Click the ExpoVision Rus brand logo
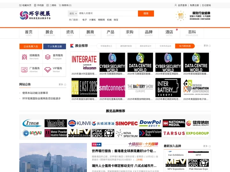The height and width of the screenshot is (172, 230). (150, 133)
